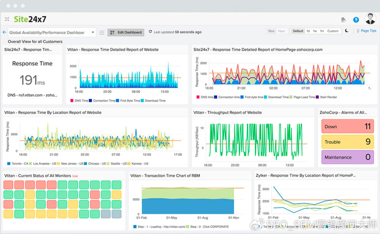
Task: Open the hamburger list menu beside dashboard selector
Action: pos(102,33)
